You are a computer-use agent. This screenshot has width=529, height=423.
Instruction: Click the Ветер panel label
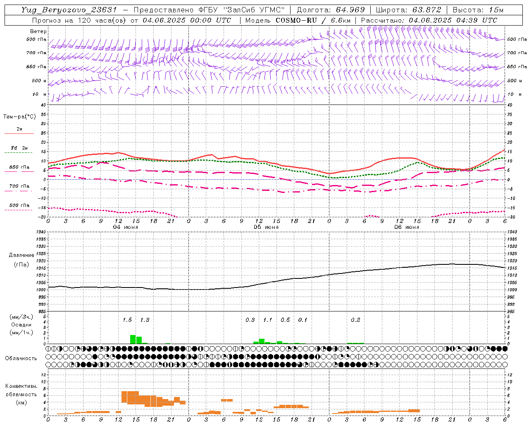(x=38, y=31)
